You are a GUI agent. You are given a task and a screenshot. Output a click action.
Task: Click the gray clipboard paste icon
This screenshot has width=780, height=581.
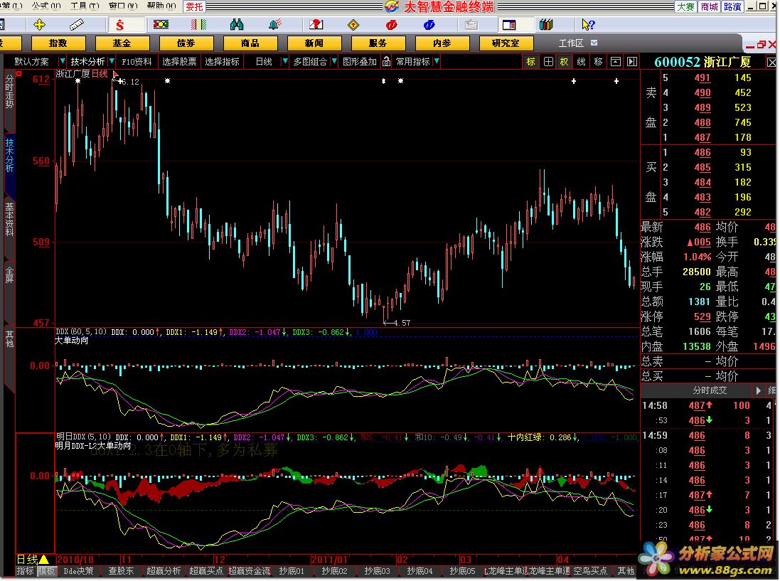click(471, 24)
